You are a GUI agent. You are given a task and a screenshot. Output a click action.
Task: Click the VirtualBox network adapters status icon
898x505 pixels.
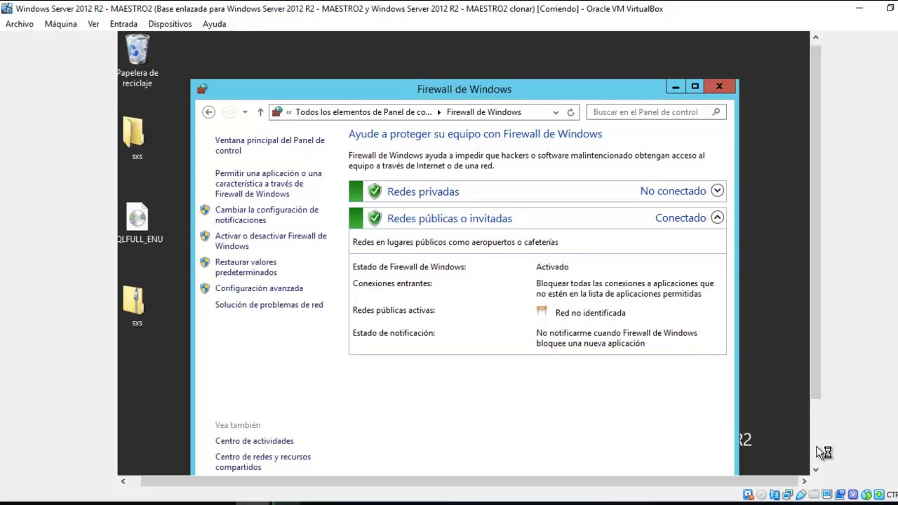pos(788,494)
